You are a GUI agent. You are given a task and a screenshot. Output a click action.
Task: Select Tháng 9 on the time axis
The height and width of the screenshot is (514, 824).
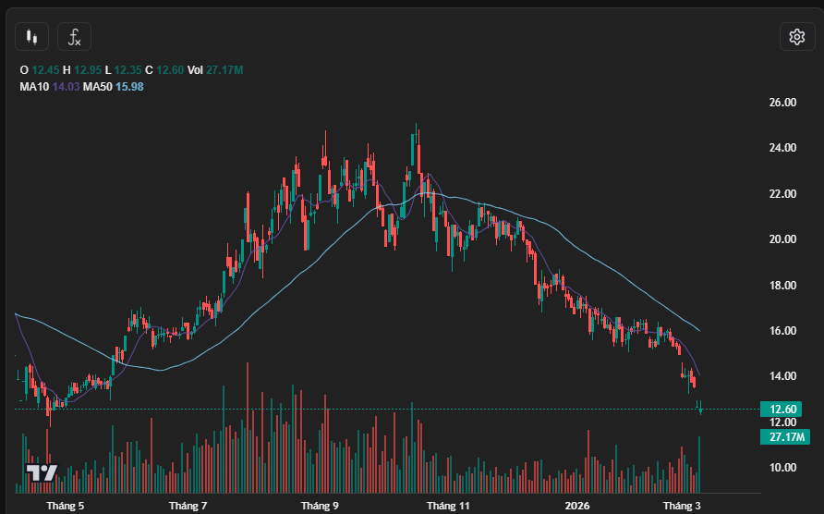tap(321, 506)
